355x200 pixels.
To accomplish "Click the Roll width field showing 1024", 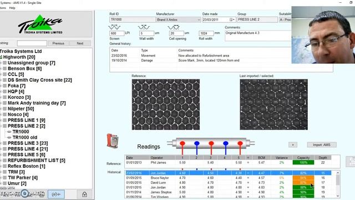I will coord(206,33).
